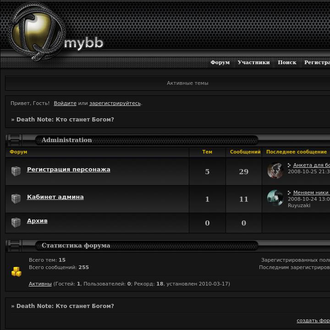Click the cube icon beside Кабинет админа
This screenshot has height=330, width=330.
pyautogui.click(x=16, y=198)
